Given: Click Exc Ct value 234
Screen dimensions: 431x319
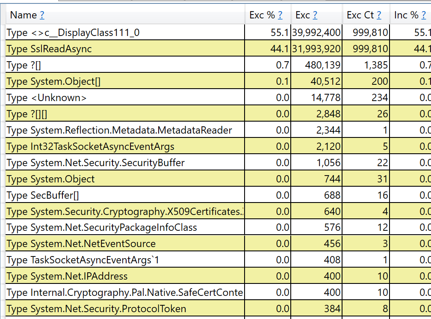Looking at the screenshot, I should [x=380, y=98].
